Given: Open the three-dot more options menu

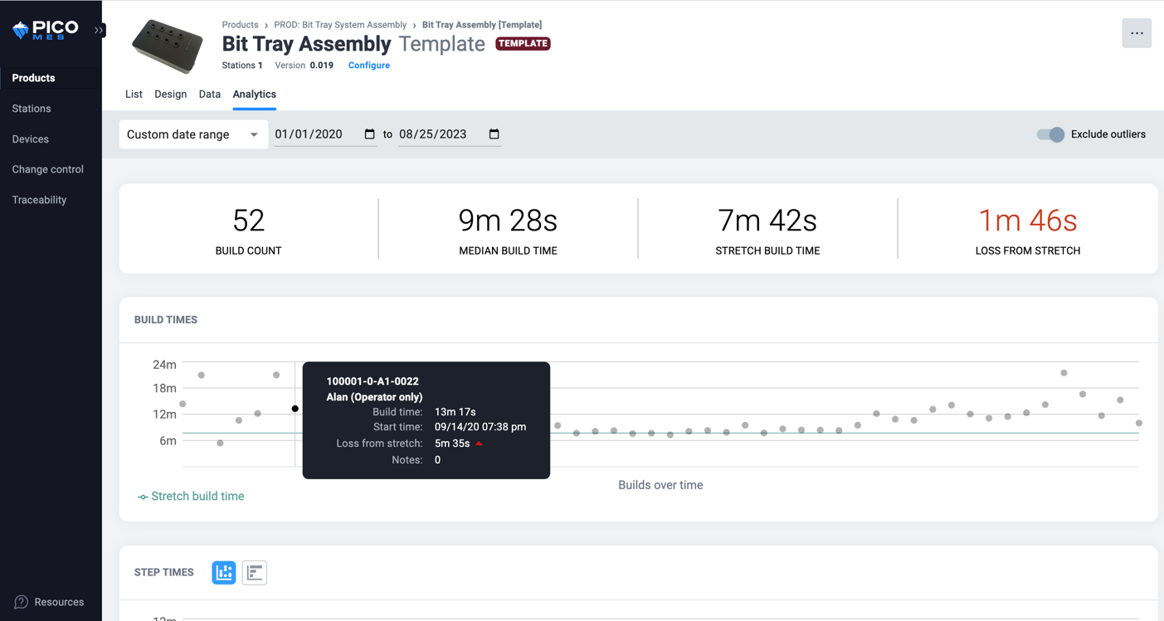Looking at the screenshot, I should point(1136,33).
